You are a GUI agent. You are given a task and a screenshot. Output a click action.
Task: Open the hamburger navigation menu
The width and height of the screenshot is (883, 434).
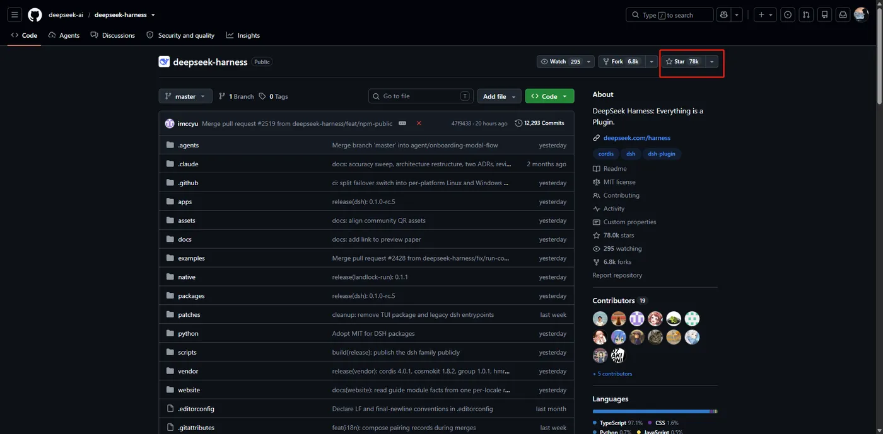[15, 14]
